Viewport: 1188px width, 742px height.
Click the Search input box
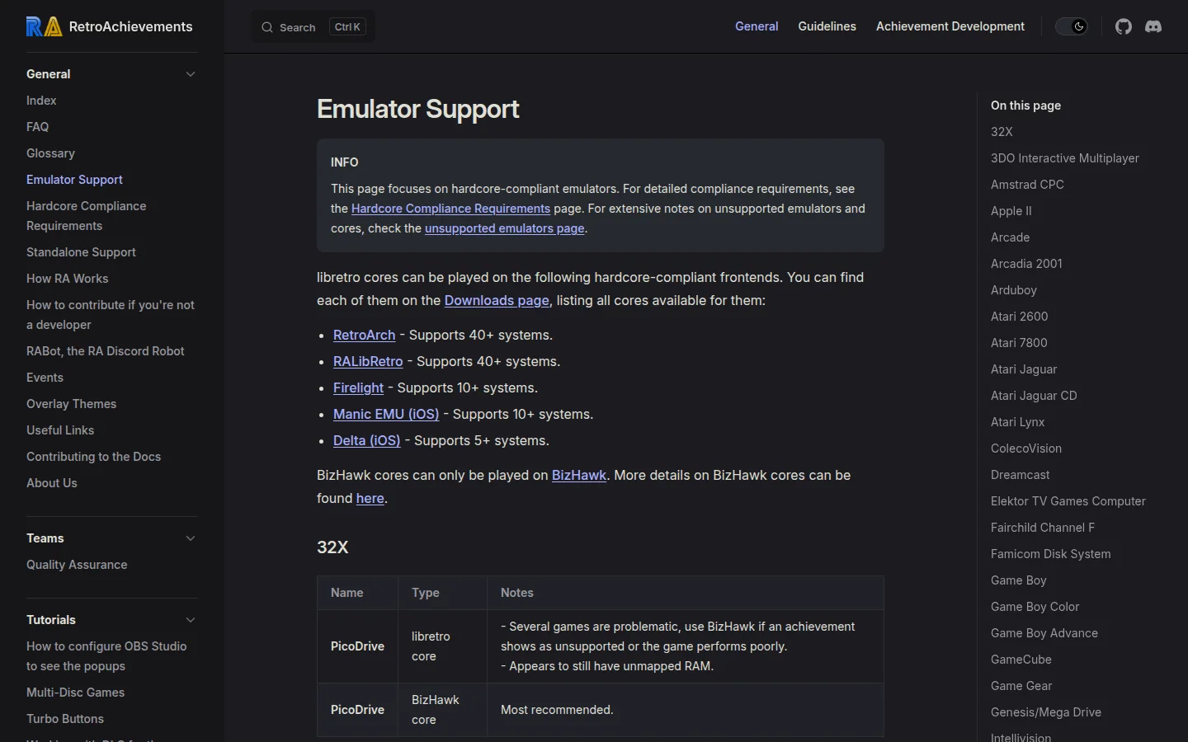tap(313, 27)
